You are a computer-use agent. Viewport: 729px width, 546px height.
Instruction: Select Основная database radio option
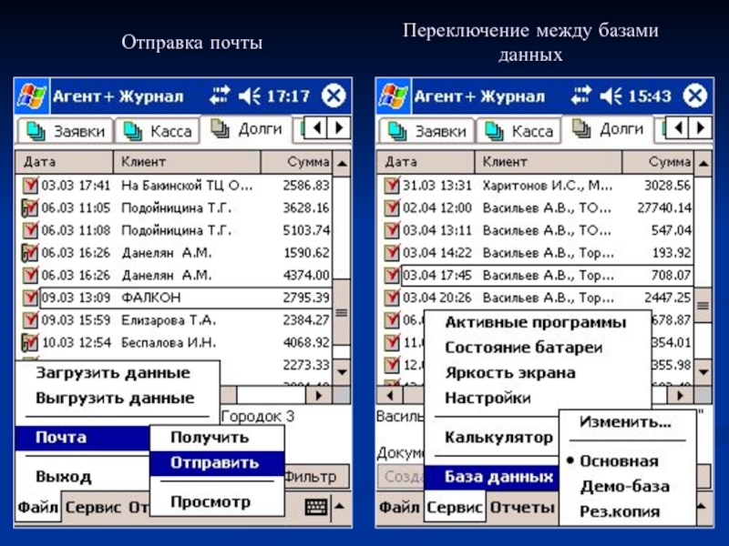click(619, 461)
